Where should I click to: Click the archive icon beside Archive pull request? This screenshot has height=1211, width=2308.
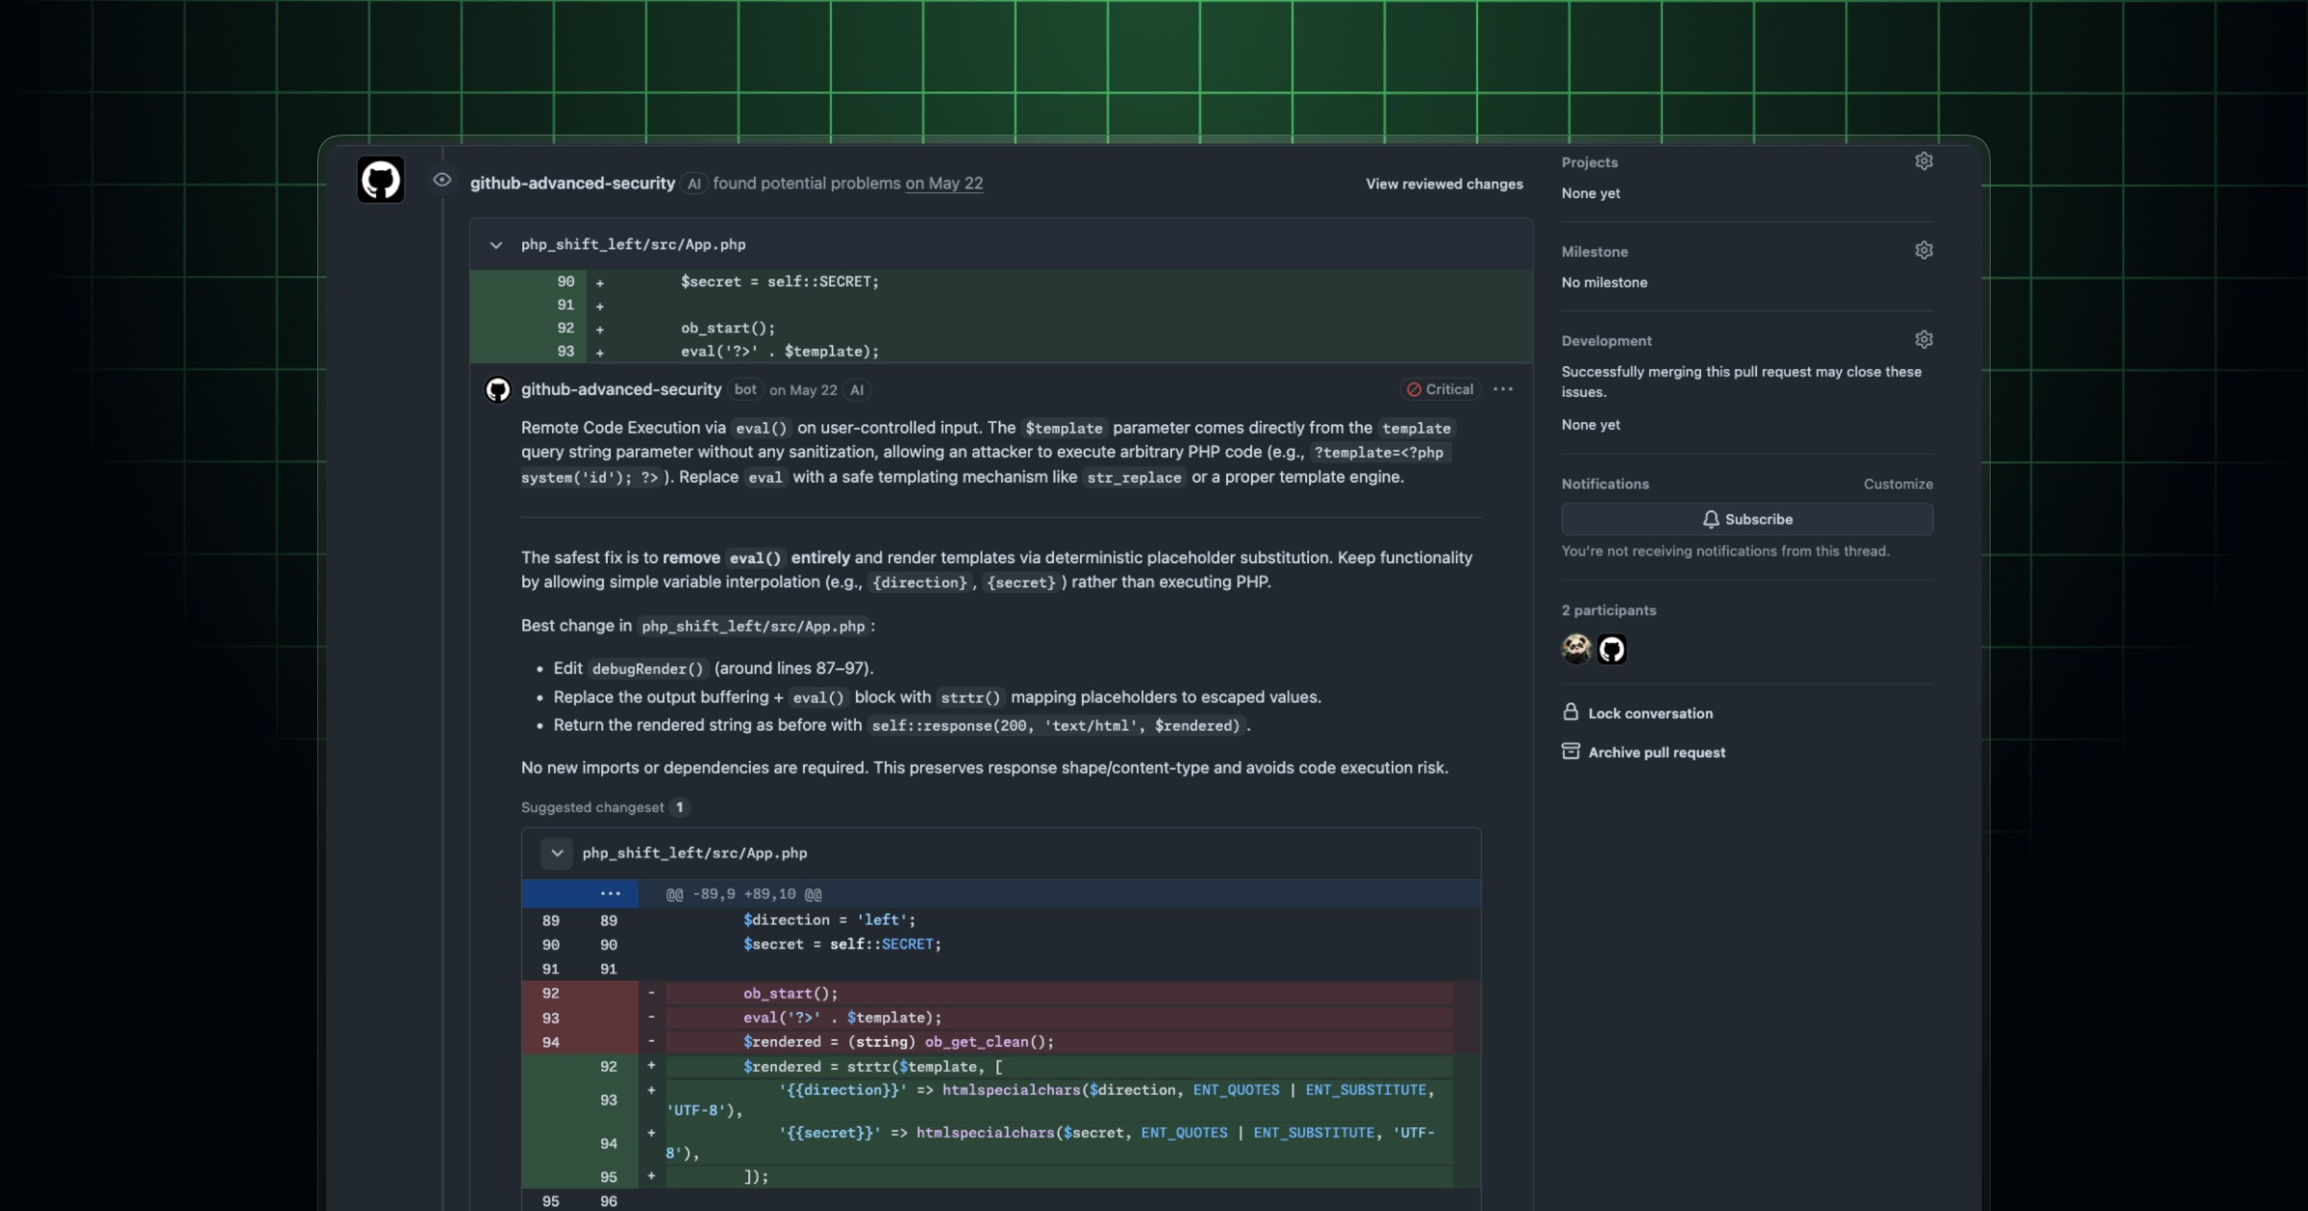coord(1570,752)
